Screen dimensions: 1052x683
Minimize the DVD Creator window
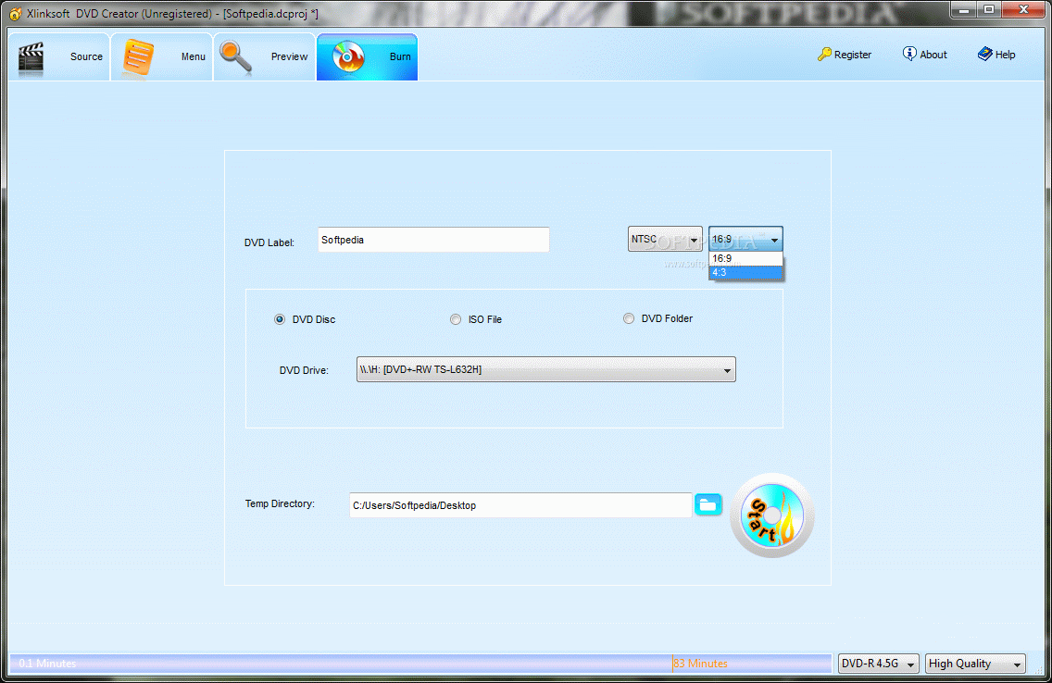pyautogui.click(x=964, y=9)
